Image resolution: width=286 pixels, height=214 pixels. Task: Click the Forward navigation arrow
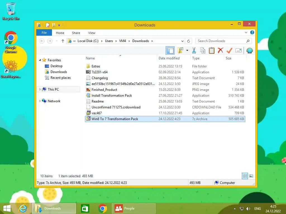coord(50,41)
